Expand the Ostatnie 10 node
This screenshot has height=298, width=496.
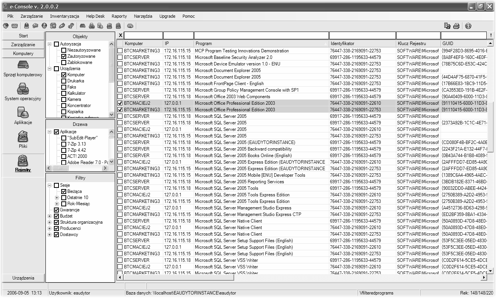[57, 198]
